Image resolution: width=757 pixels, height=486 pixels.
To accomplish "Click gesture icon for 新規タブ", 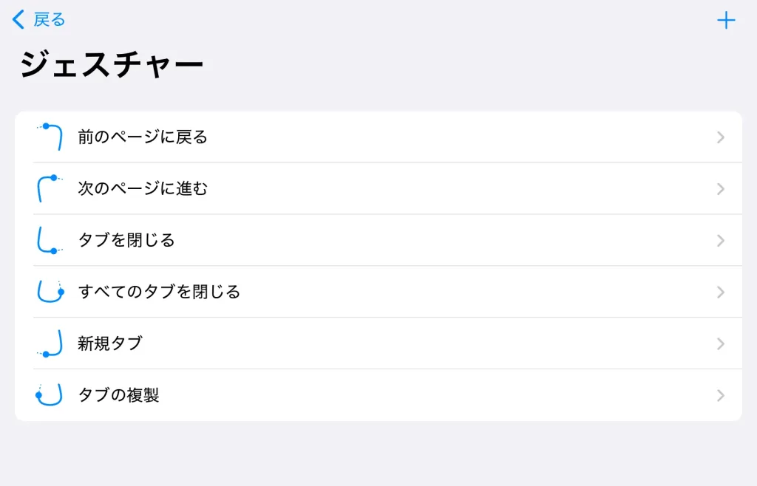I will (x=50, y=343).
